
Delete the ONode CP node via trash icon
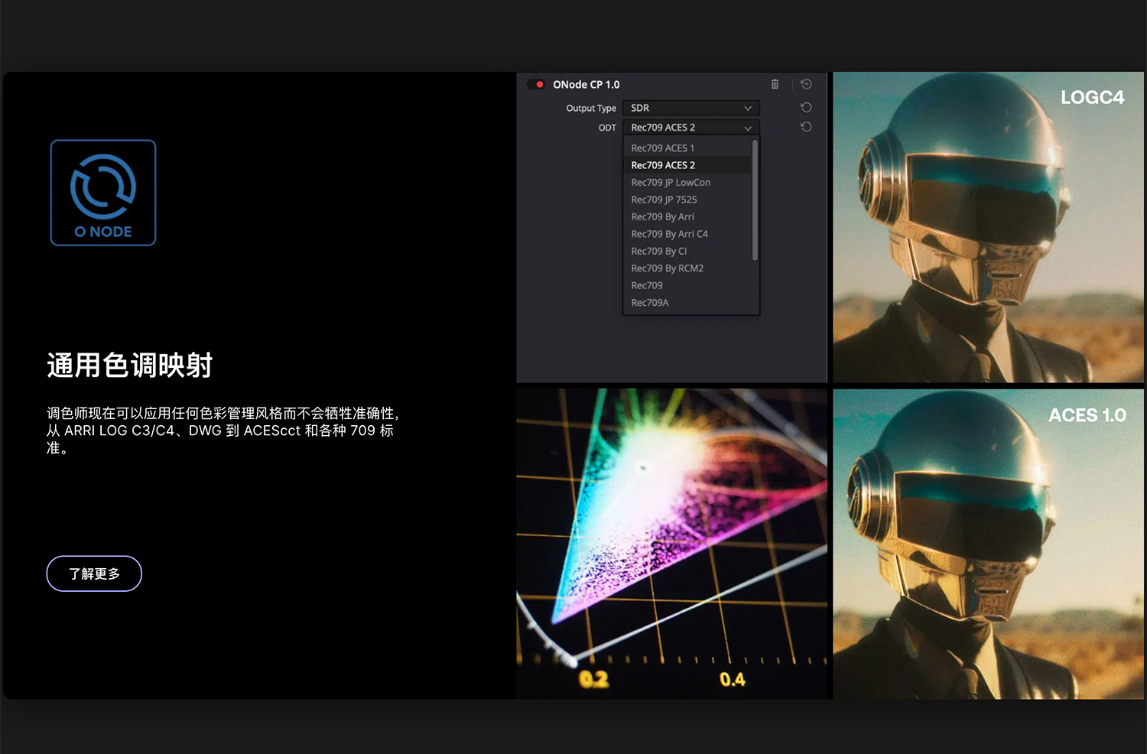[775, 84]
